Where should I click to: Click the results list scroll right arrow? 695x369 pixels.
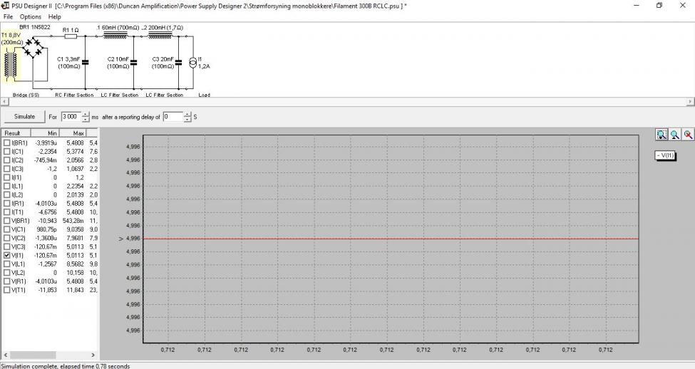tap(93, 355)
